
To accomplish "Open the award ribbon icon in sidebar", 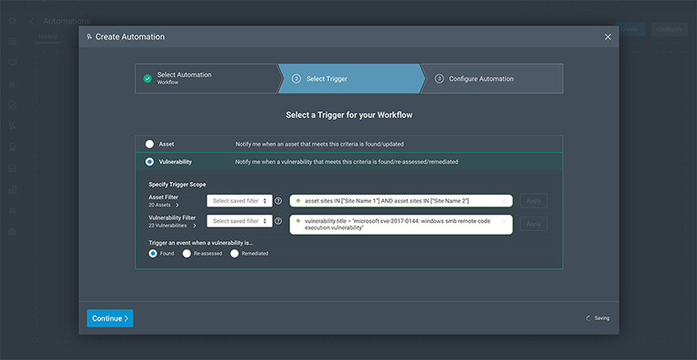I will pos(13,147).
